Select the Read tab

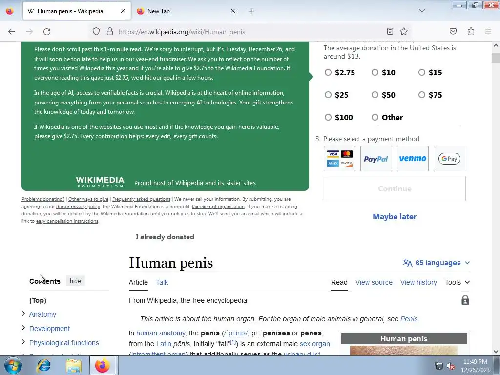tap(339, 282)
